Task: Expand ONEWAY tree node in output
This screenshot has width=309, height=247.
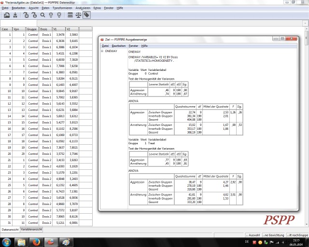Action: 102,51
